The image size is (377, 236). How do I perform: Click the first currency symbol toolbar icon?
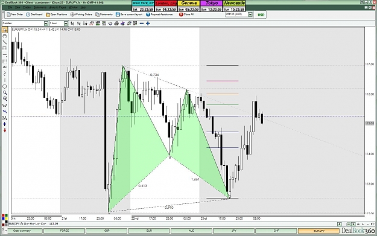[72, 24]
